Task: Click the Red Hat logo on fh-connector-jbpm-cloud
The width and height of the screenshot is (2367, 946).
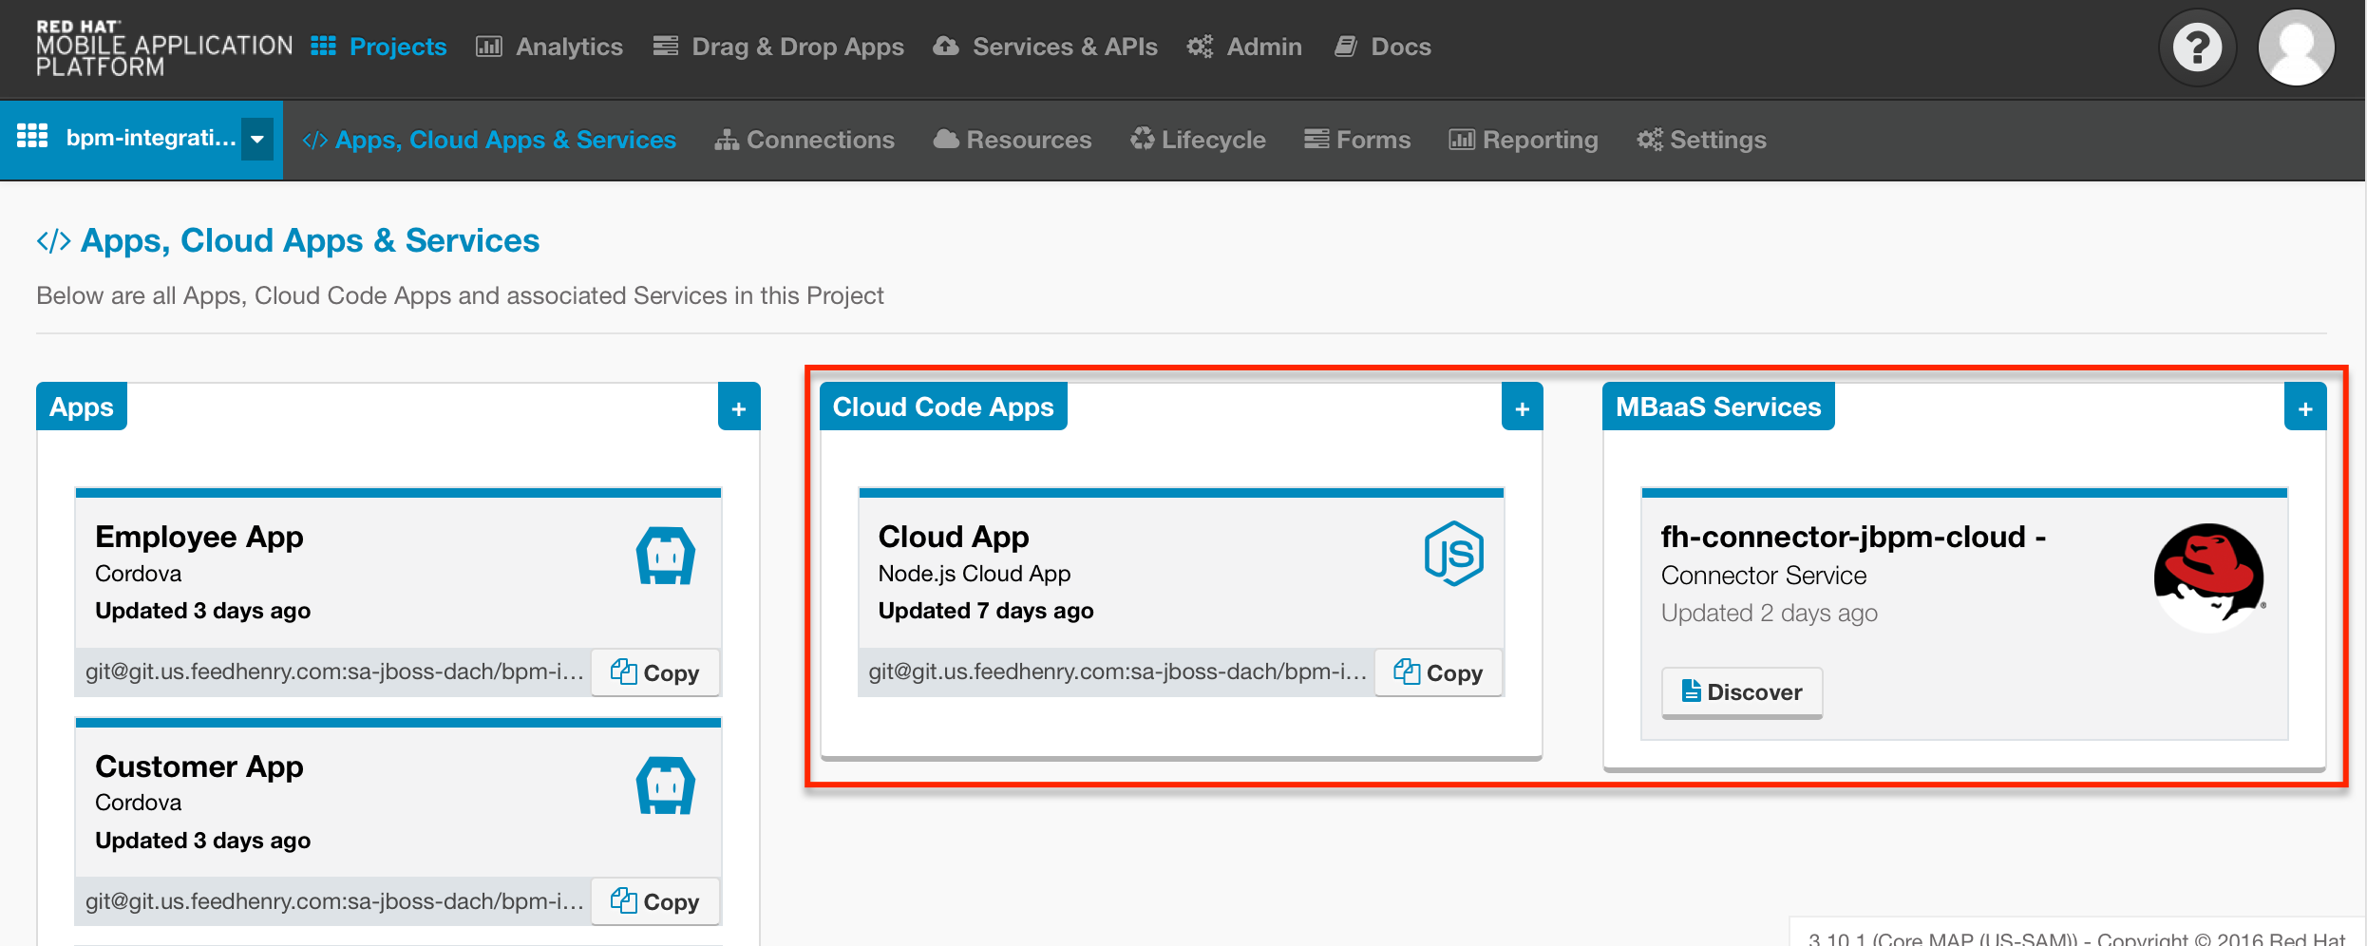Action: [x=2209, y=577]
